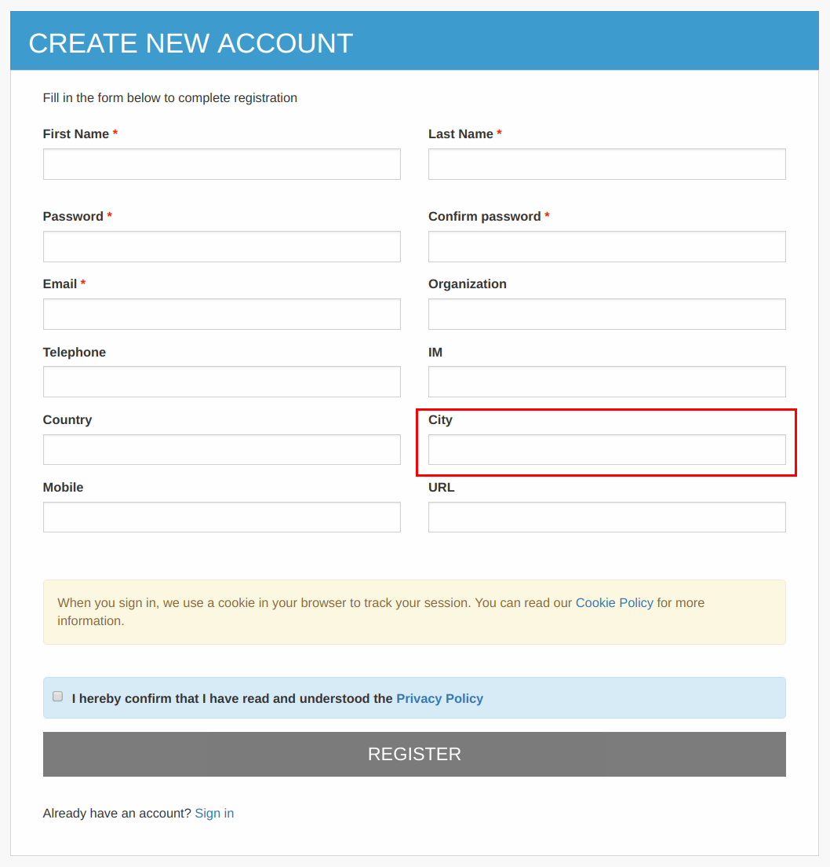Open the Cookie Policy link
830x867 pixels.
614,602
